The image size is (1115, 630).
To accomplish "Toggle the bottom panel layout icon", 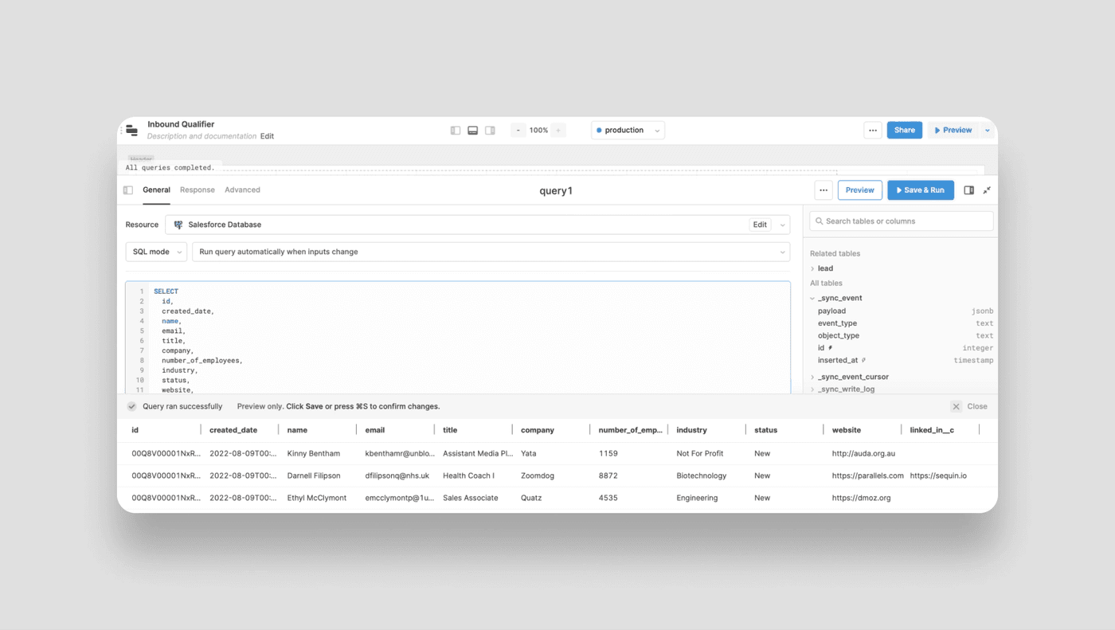I will pos(472,131).
